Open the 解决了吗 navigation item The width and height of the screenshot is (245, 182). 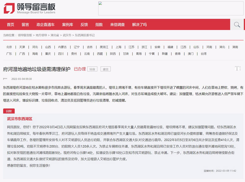click(139, 24)
